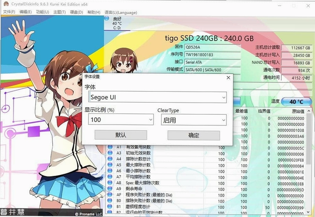Screen dimensions: 315x217
Task: Click the 最差值 column header
Action: point(241,111)
